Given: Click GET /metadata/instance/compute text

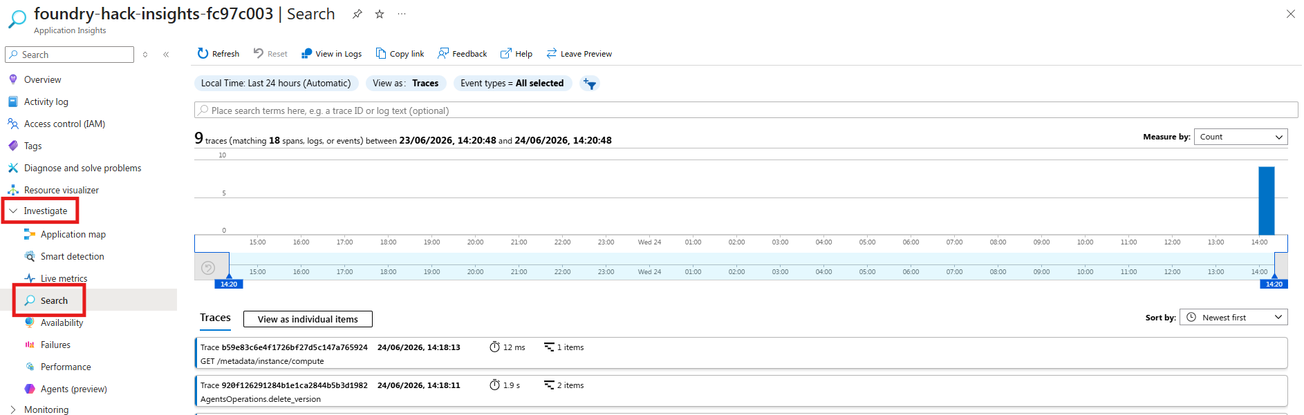Looking at the screenshot, I should (x=262, y=361).
